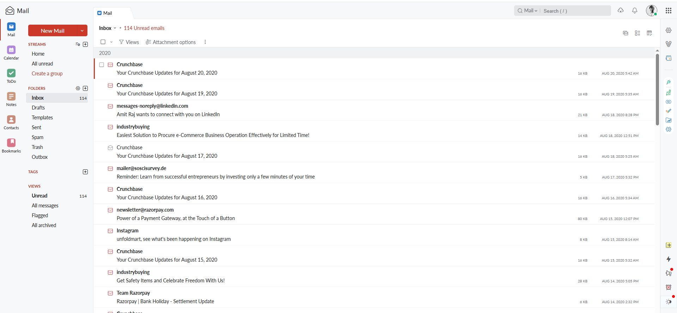Screen dimensions: 677x313
Task: Toggle read status of razorpay newsletter email
Action: coord(110,210)
